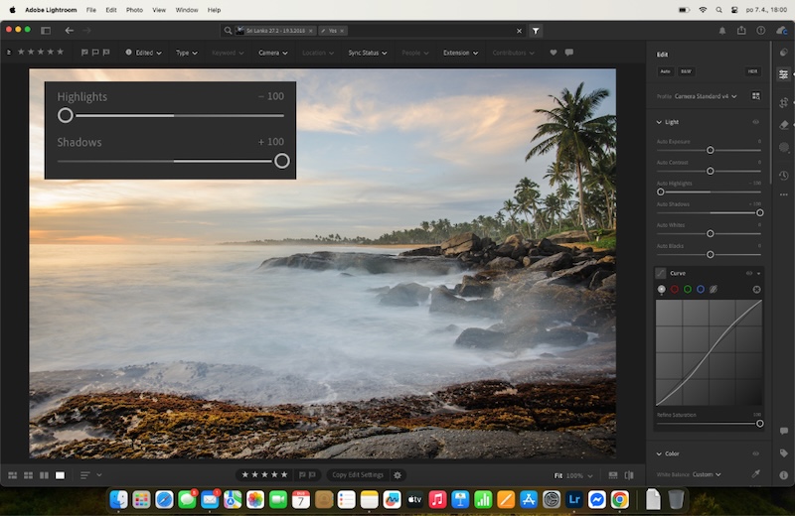
Task: Open the Copy Edit Settings gear
Action: pyautogui.click(x=397, y=475)
